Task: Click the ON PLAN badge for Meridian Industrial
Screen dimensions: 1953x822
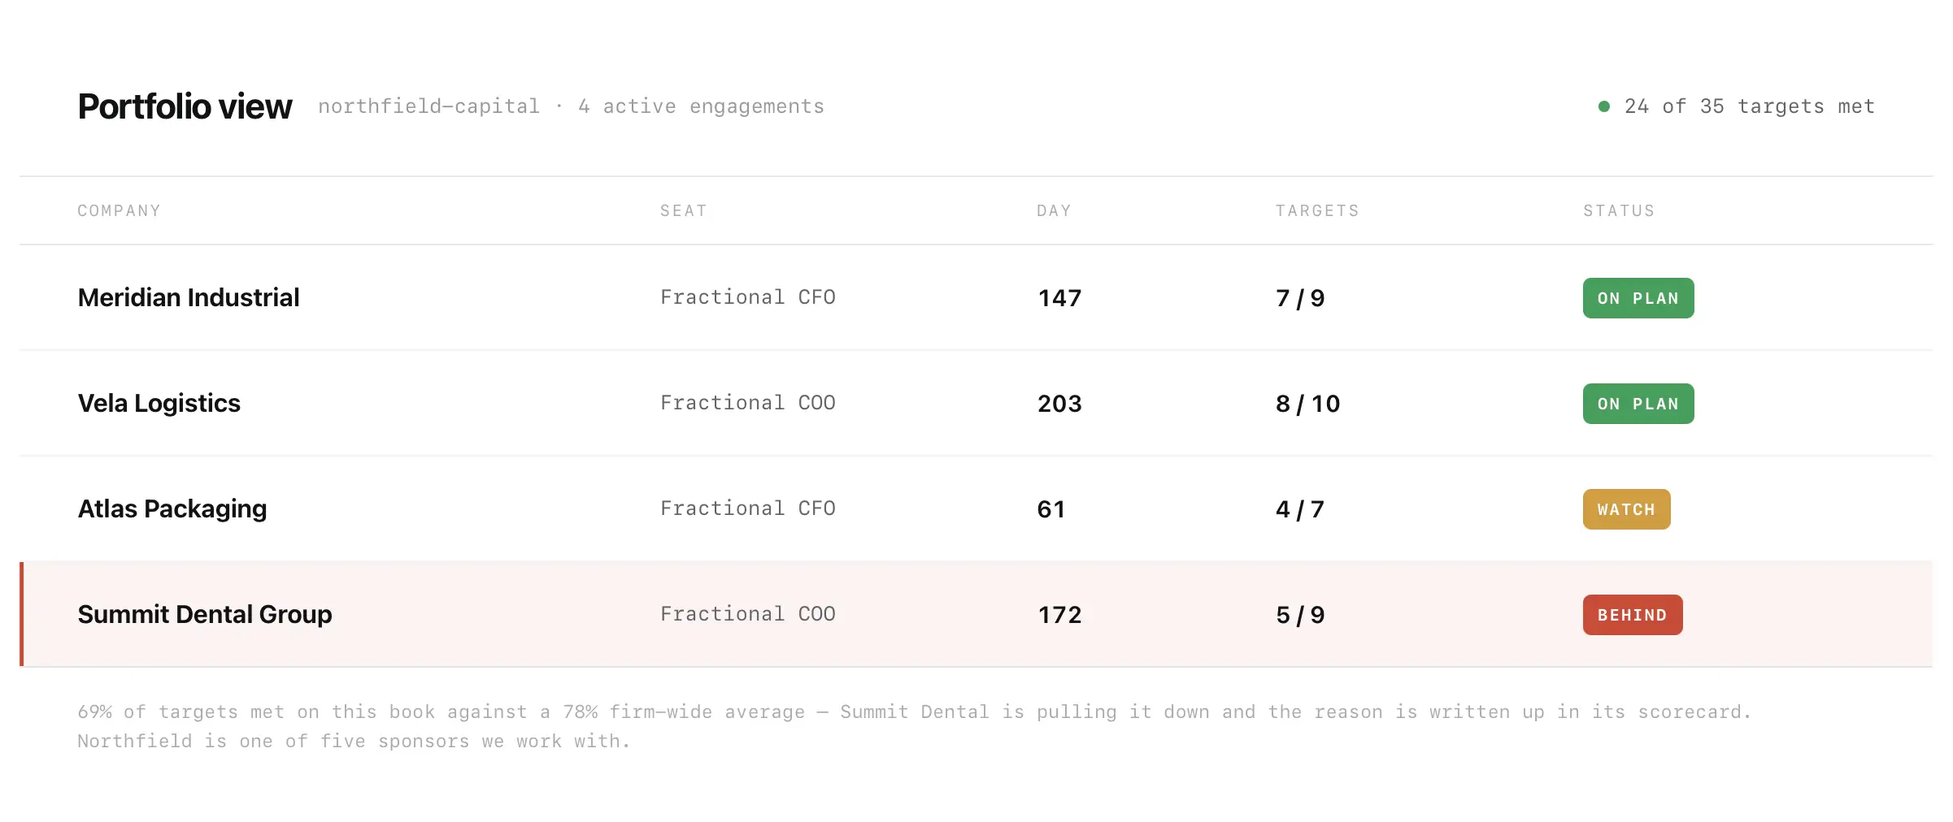Action: tap(1638, 298)
